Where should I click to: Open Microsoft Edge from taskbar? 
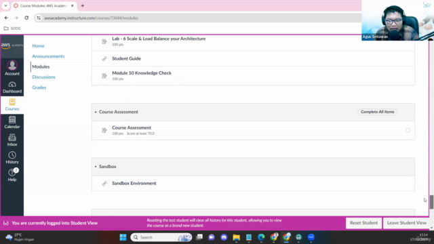261,237
